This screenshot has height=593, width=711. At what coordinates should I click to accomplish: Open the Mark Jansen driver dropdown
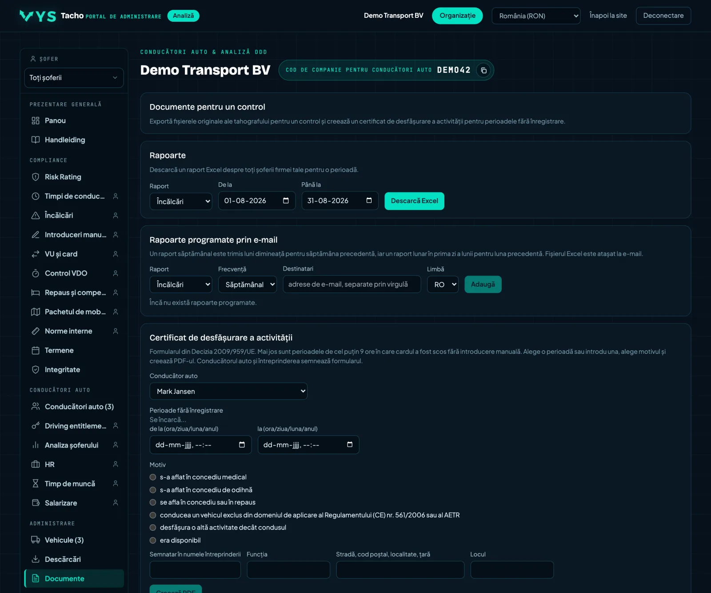click(228, 391)
